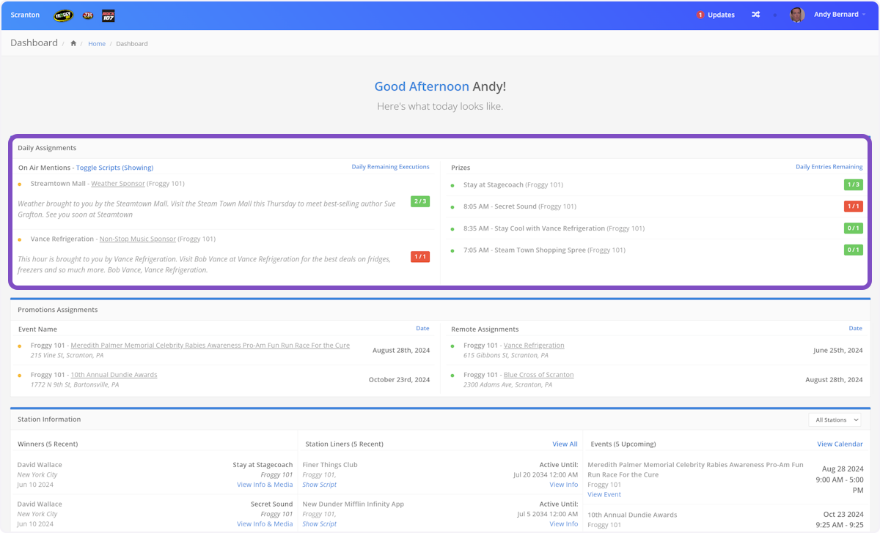Click the 2 / 3 Streamtown executions badge
The width and height of the screenshot is (880, 533).
(x=419, y=201)
